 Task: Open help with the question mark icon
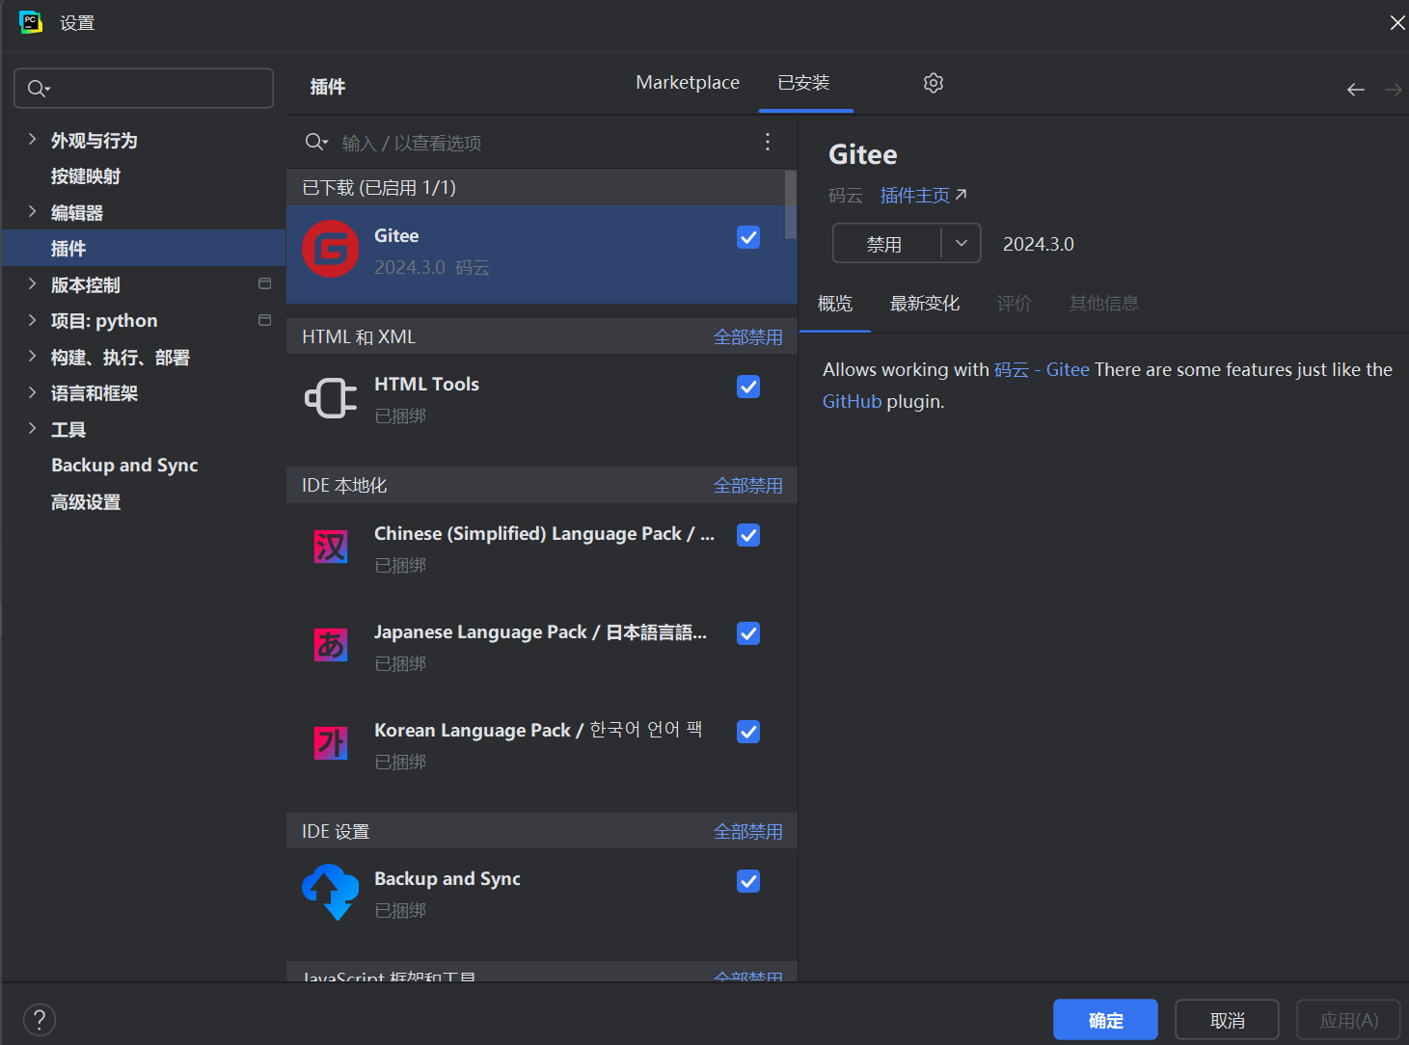(x=40, y=1020)
